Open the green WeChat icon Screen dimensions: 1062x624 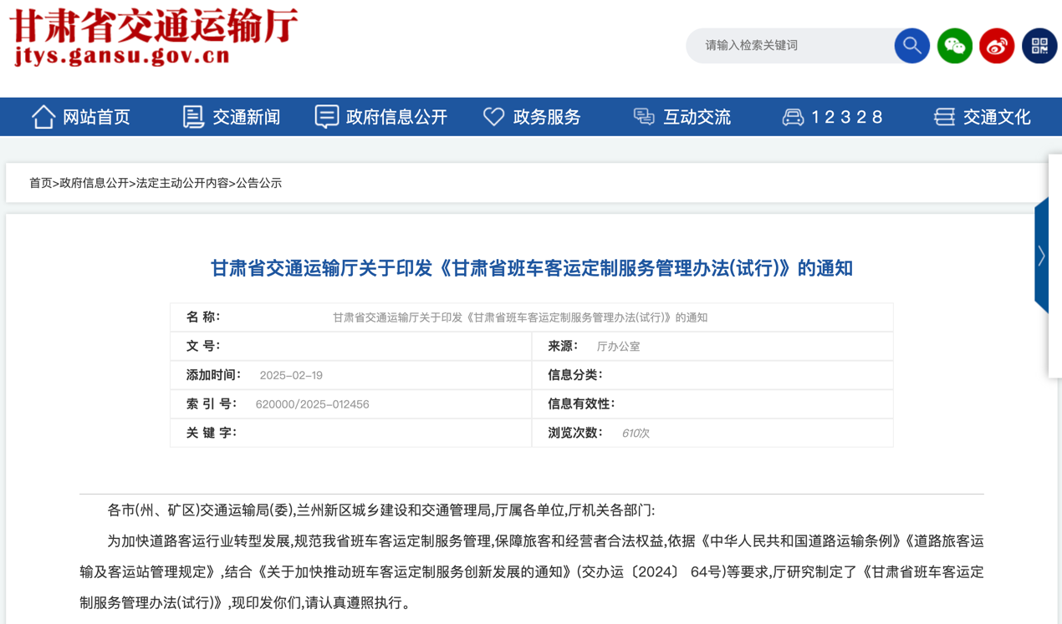tap(954, 46)
